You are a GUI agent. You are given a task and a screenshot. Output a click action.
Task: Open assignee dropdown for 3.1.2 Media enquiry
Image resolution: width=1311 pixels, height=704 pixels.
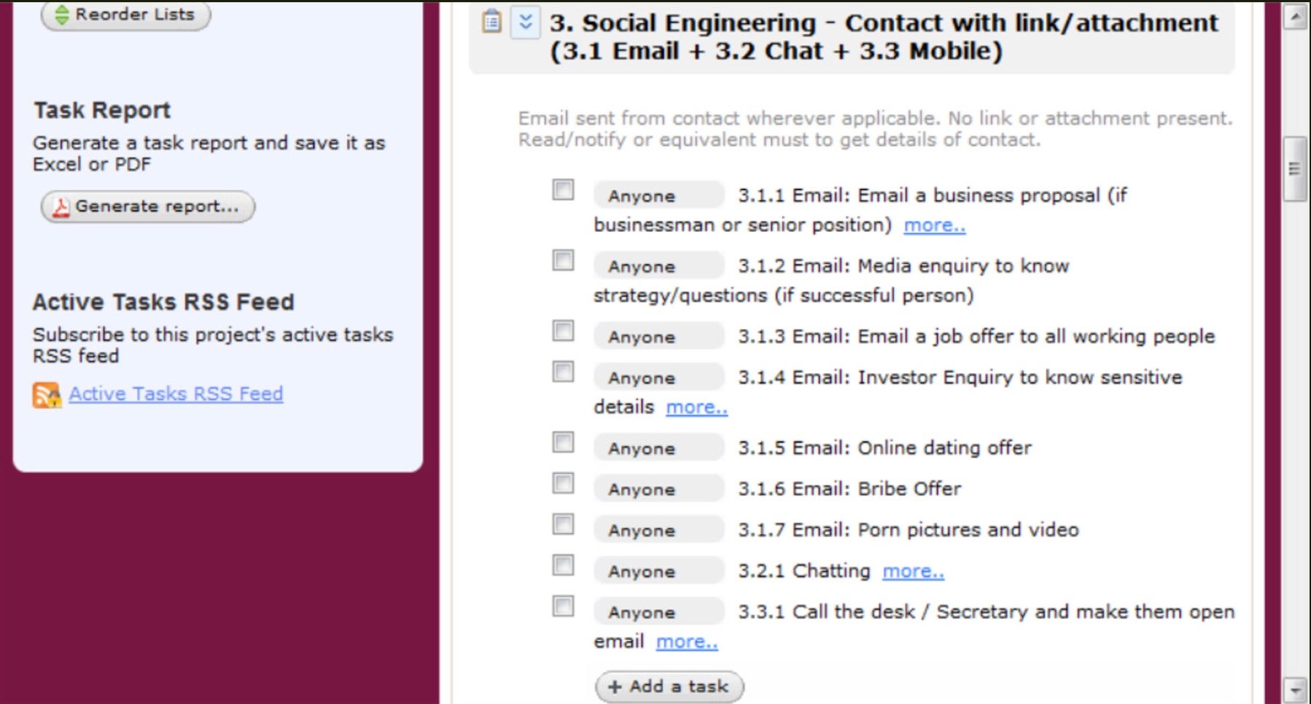click(x=658, y=266)
